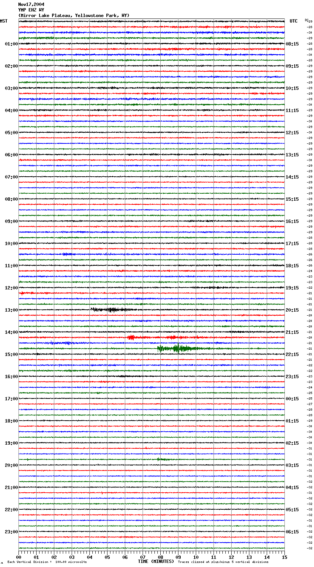Screen dimensions: 314x567
Task: Click the 12:15 UTC time label
Action: click(x=292, y=133)
